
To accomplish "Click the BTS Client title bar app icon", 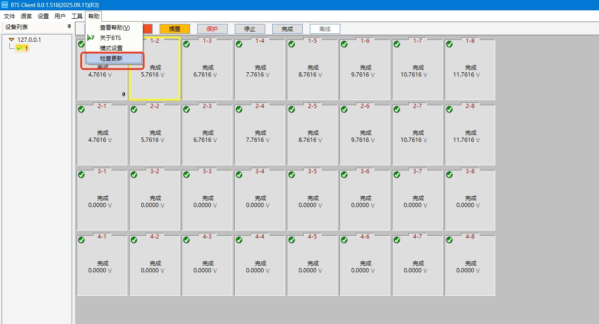I will tap(5, 5).
